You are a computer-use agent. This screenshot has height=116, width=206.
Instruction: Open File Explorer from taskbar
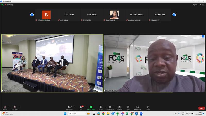pyautogui.click(x=108, y=114)
